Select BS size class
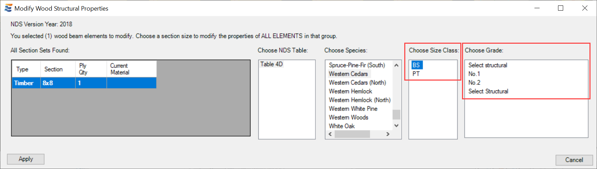This screenshot has height=169, width=597. [x=416, y=65]
